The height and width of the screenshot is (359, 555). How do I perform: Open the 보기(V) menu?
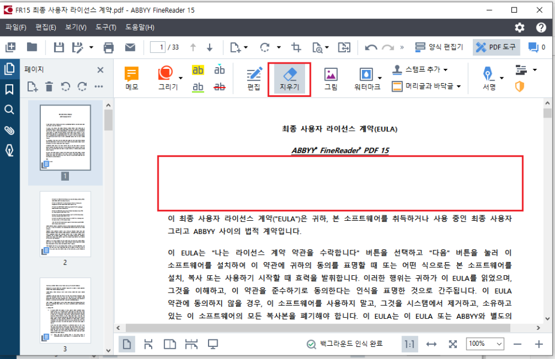pyautogui.click(x=76, y=27)
